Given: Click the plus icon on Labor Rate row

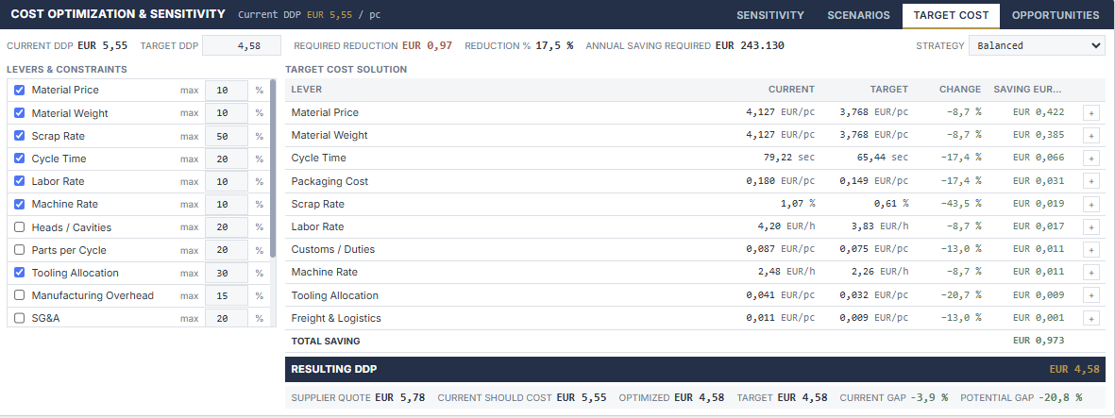Looking at the screenshot, I should point(1090,226).
